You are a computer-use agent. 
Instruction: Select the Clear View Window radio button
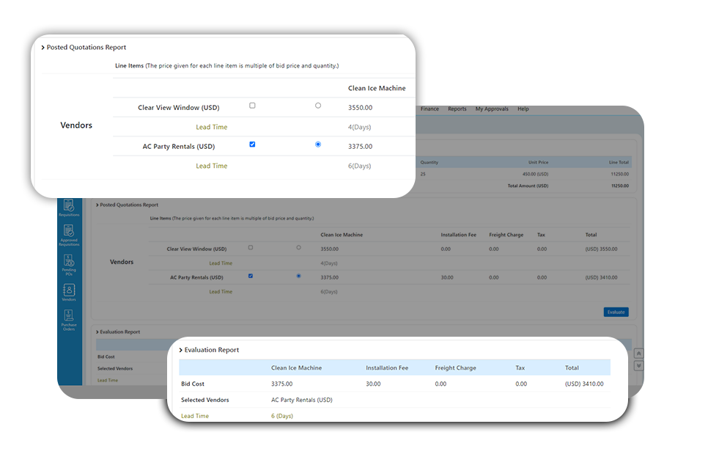click(317, 105)
